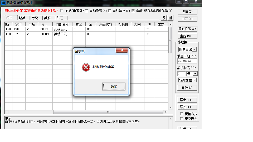
Task: Click the 时区 column header
Action: click(79, 24)
